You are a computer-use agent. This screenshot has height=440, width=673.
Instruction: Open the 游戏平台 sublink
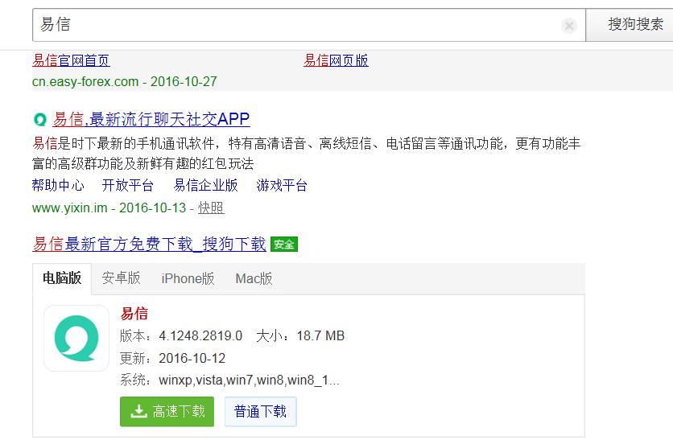point(282,185)
